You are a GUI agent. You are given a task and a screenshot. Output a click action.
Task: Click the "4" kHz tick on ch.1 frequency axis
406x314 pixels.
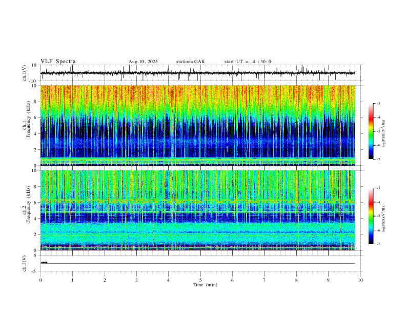(x=35, y=134)
